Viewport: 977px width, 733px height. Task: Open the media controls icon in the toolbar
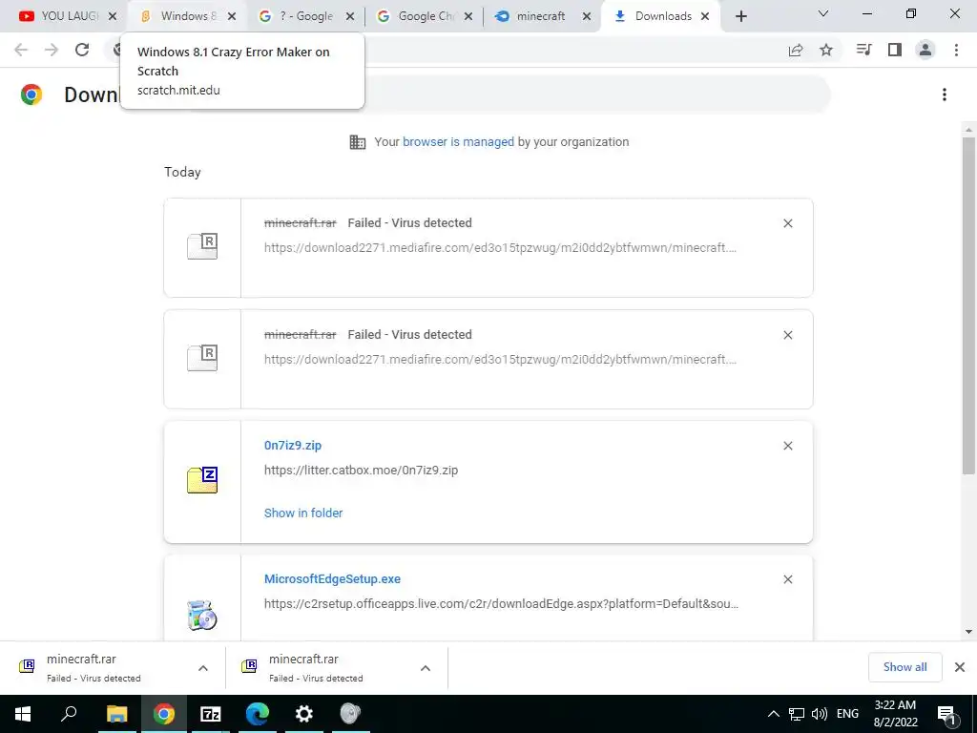(x=864, y=50)
